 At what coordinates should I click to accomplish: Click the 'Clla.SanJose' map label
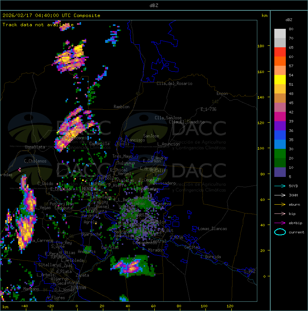coord(168,118)
